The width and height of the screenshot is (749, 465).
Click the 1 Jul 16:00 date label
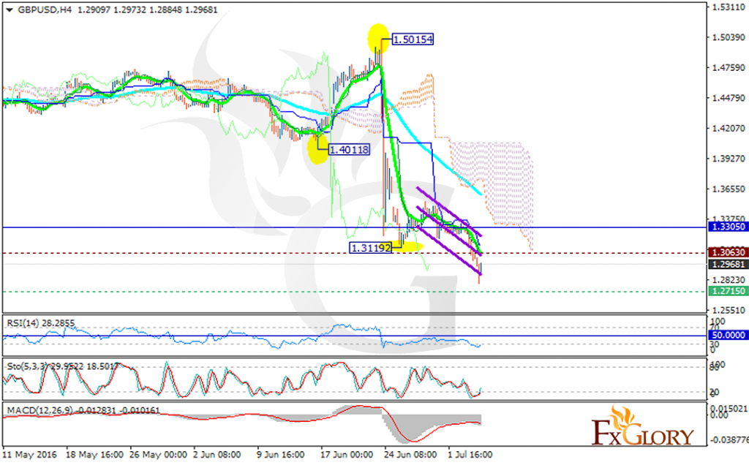point(470,455)
